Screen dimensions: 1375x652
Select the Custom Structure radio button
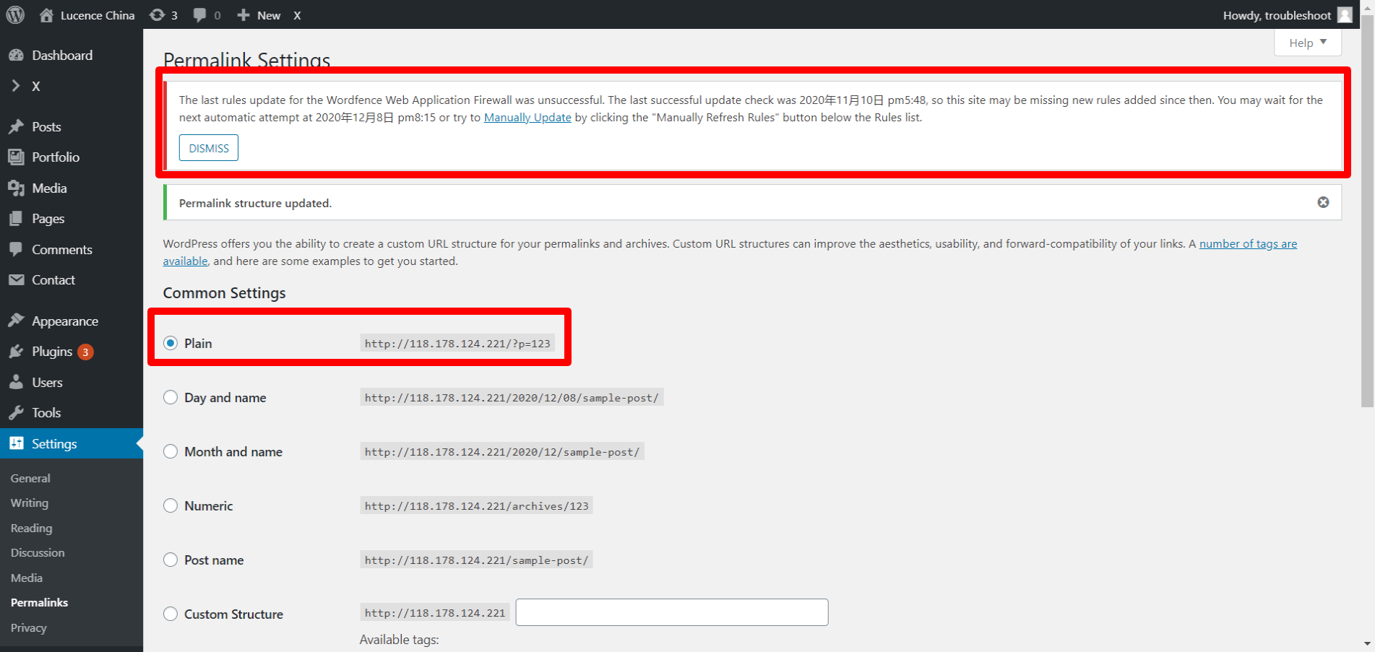click(x=171, y=614)
